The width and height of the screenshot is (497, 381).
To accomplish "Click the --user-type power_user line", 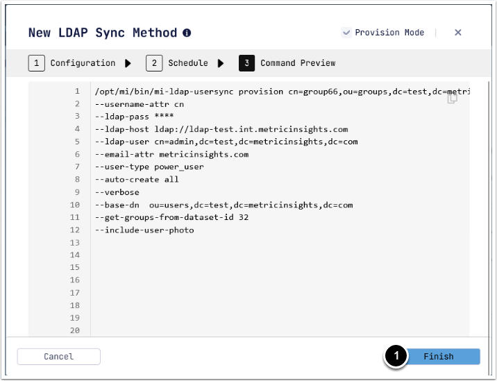I will (149, 167).
